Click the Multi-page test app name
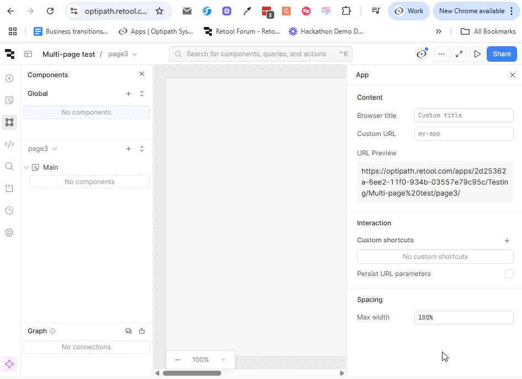Screen dimensions: 522x379 (x=68, y=54)
